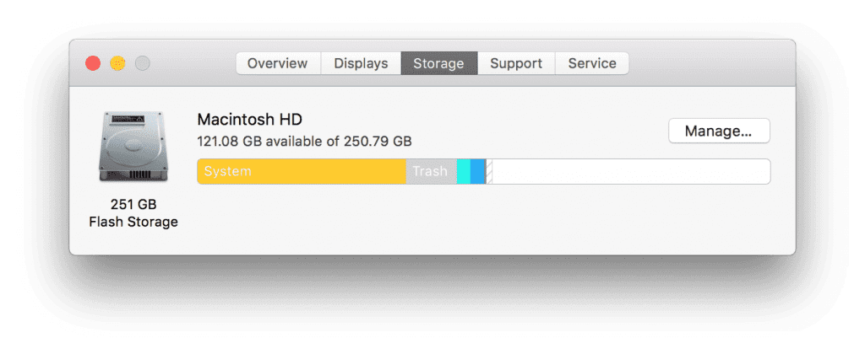This screenshot has height=354, width=865.
Task: Click the Macintosh HD volume name
Action: (249, 120)
